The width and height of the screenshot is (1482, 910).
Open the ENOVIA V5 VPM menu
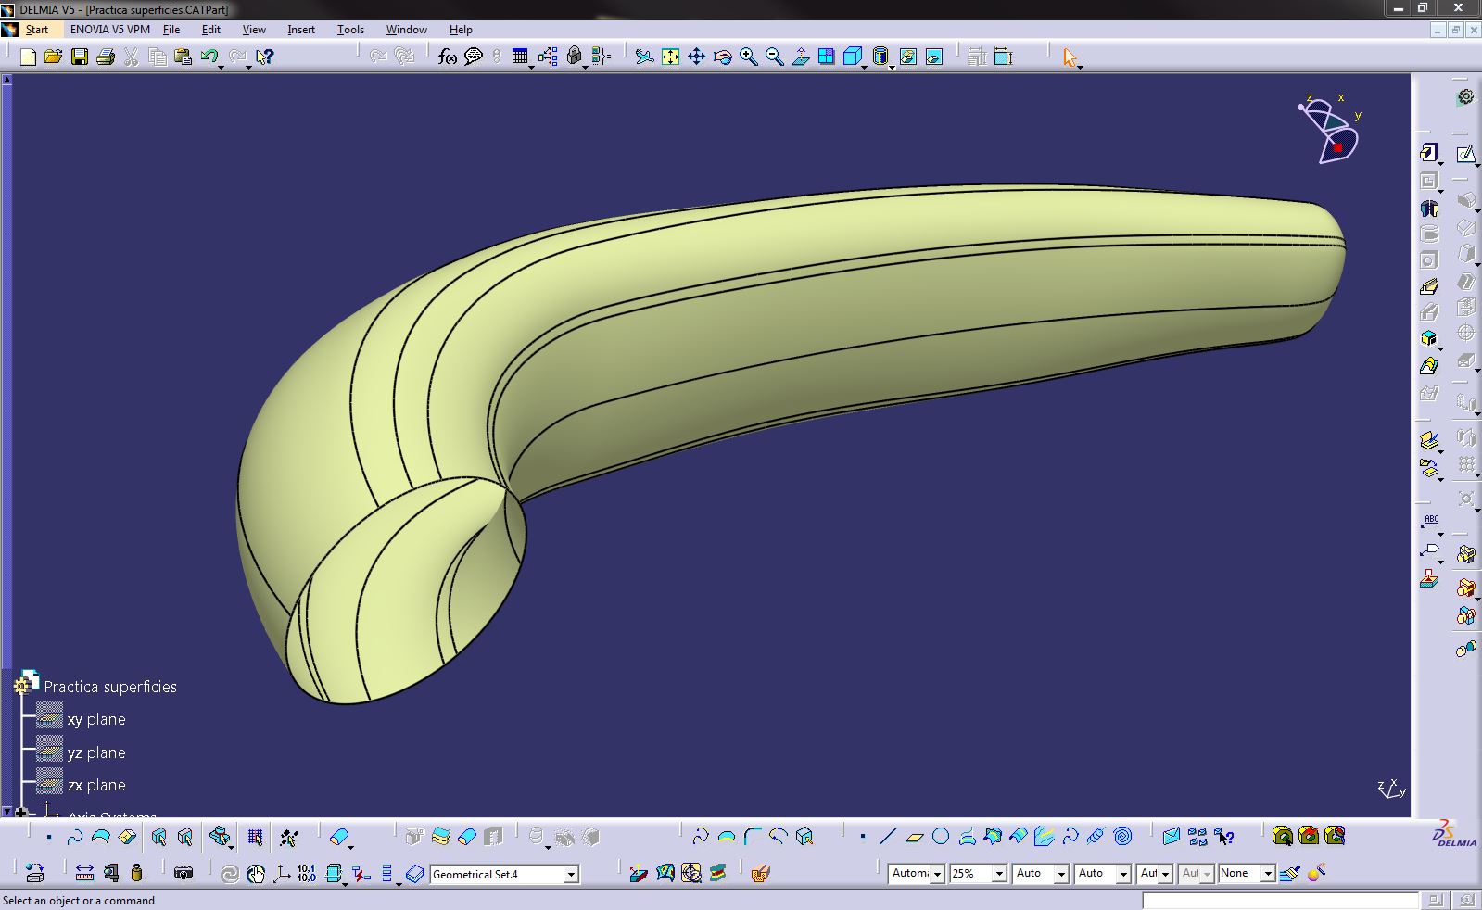pyautogui.click(x=110, y=30)
